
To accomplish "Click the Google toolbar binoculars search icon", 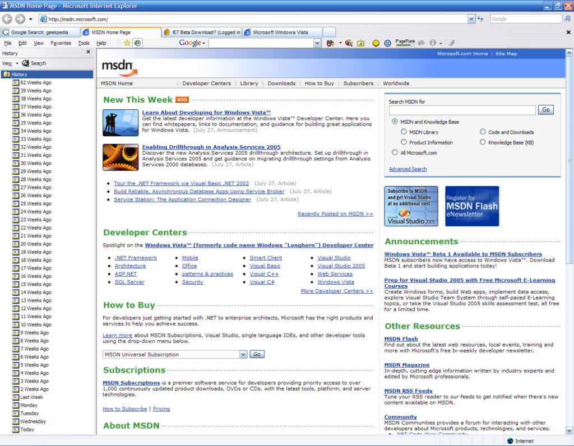I will (330, 43).
